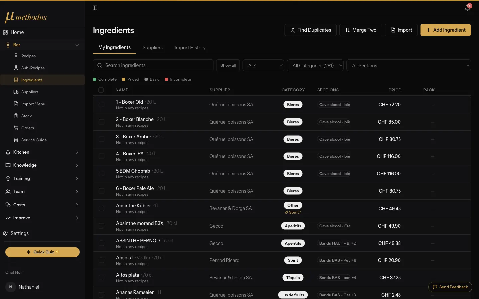Open the notifications bell

[x=467, y=8]
